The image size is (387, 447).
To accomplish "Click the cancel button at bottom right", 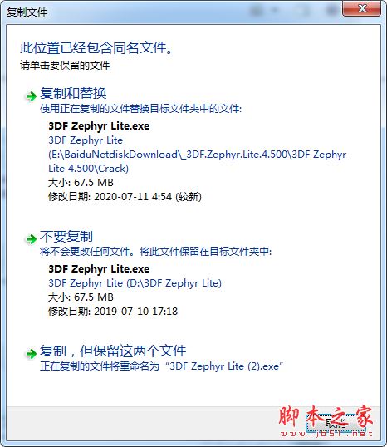I will pyautogui.click(x=336, y=424).
